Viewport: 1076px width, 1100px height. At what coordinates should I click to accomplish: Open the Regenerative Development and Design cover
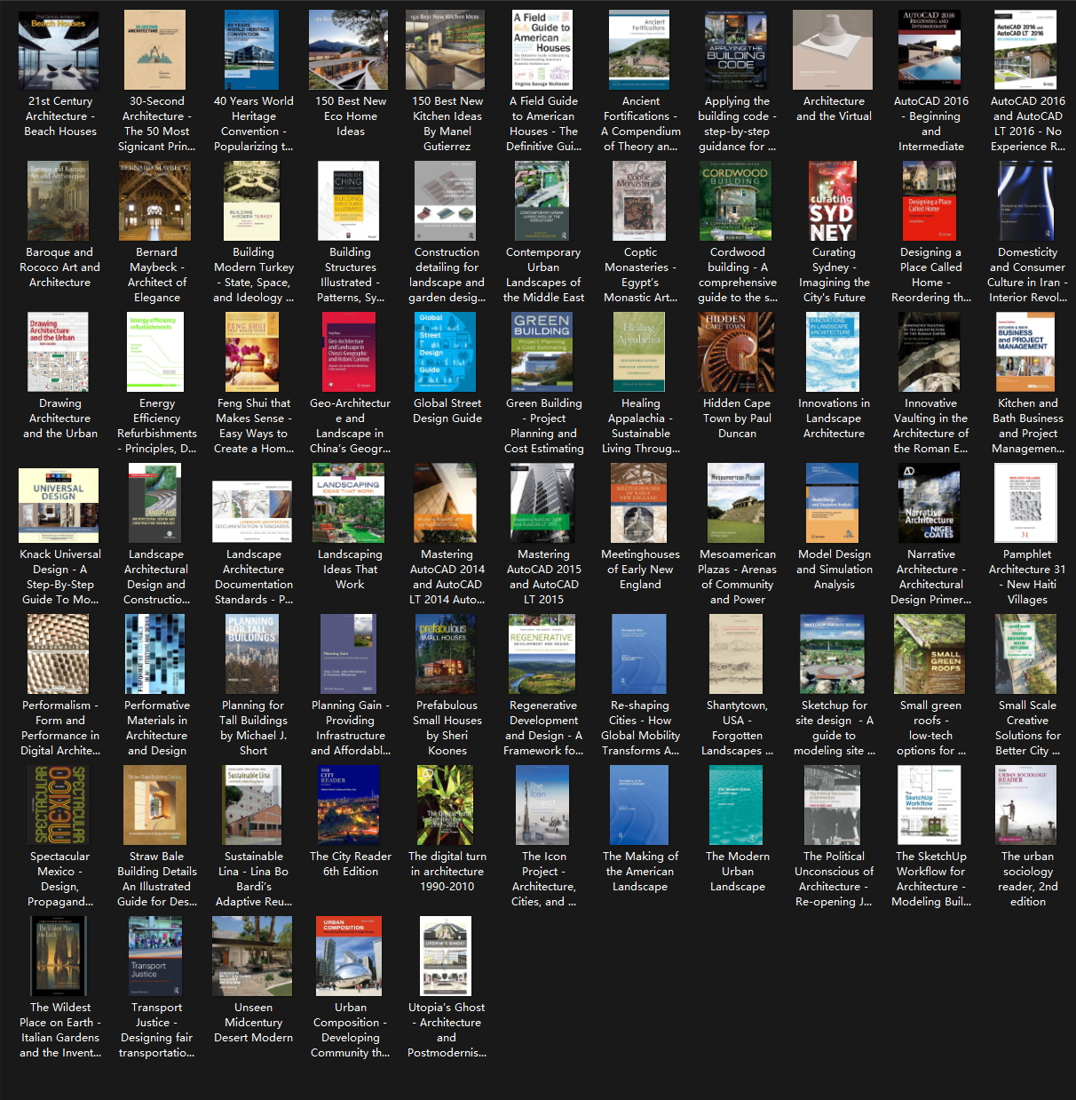pos(542,654)
